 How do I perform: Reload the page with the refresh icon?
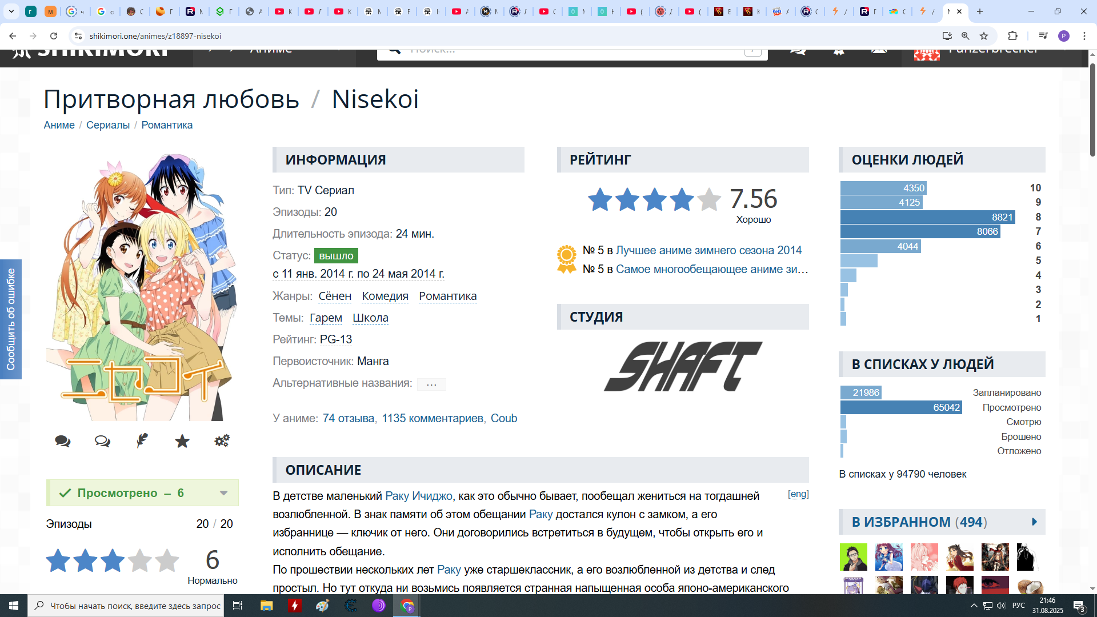54,36
